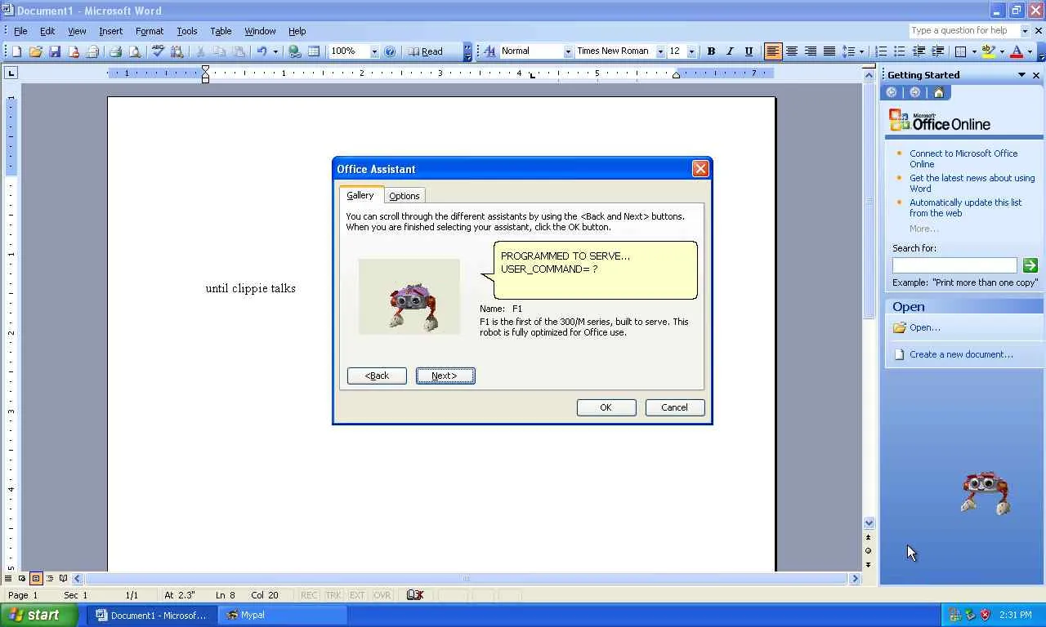1046x627 pixels.
Task: Cancel the Office Assistant dialog
Action: [674, 407]
